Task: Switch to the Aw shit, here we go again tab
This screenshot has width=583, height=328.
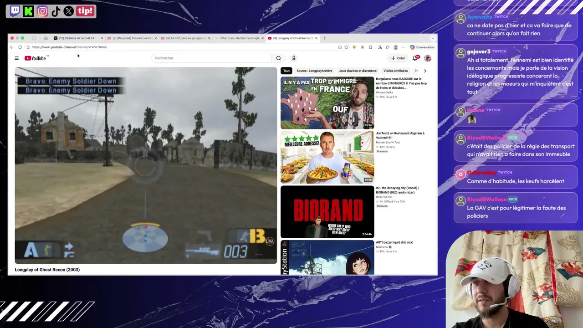Action: point(186,38)
